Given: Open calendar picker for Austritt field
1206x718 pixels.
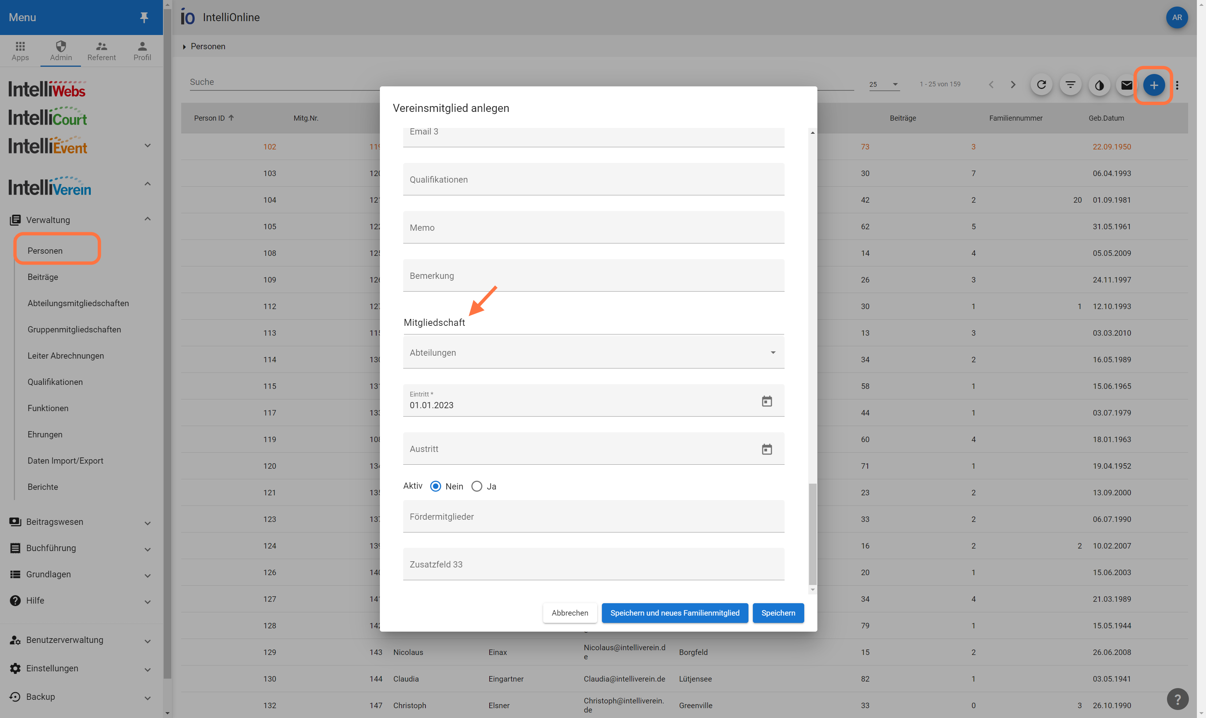Looking at the screenshot, I should click(767, 449).
